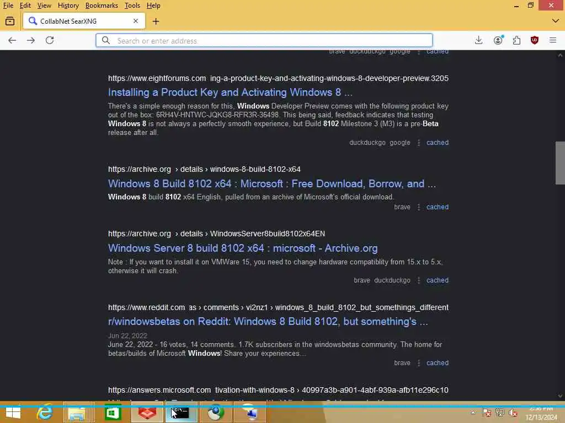
Task: Open the monitor and balloon taskbar app
Action: 250,413
